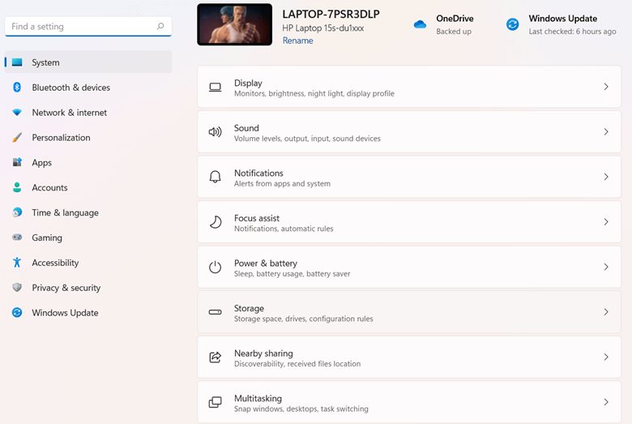
Task: Click "Volume levels, output, input, sound devices"
Action: 307,139
